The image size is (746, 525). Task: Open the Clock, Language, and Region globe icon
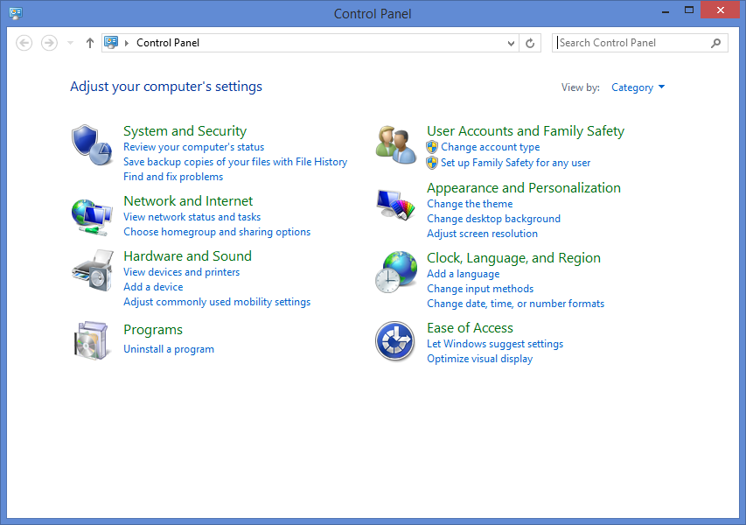tap(396, 272)
